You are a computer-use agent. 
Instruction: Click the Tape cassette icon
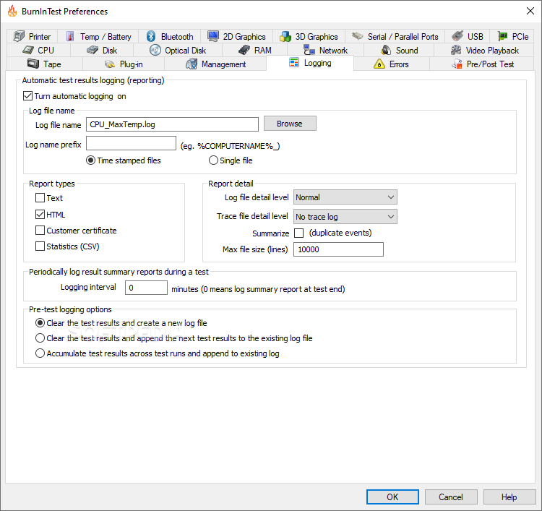pos(33,64)
